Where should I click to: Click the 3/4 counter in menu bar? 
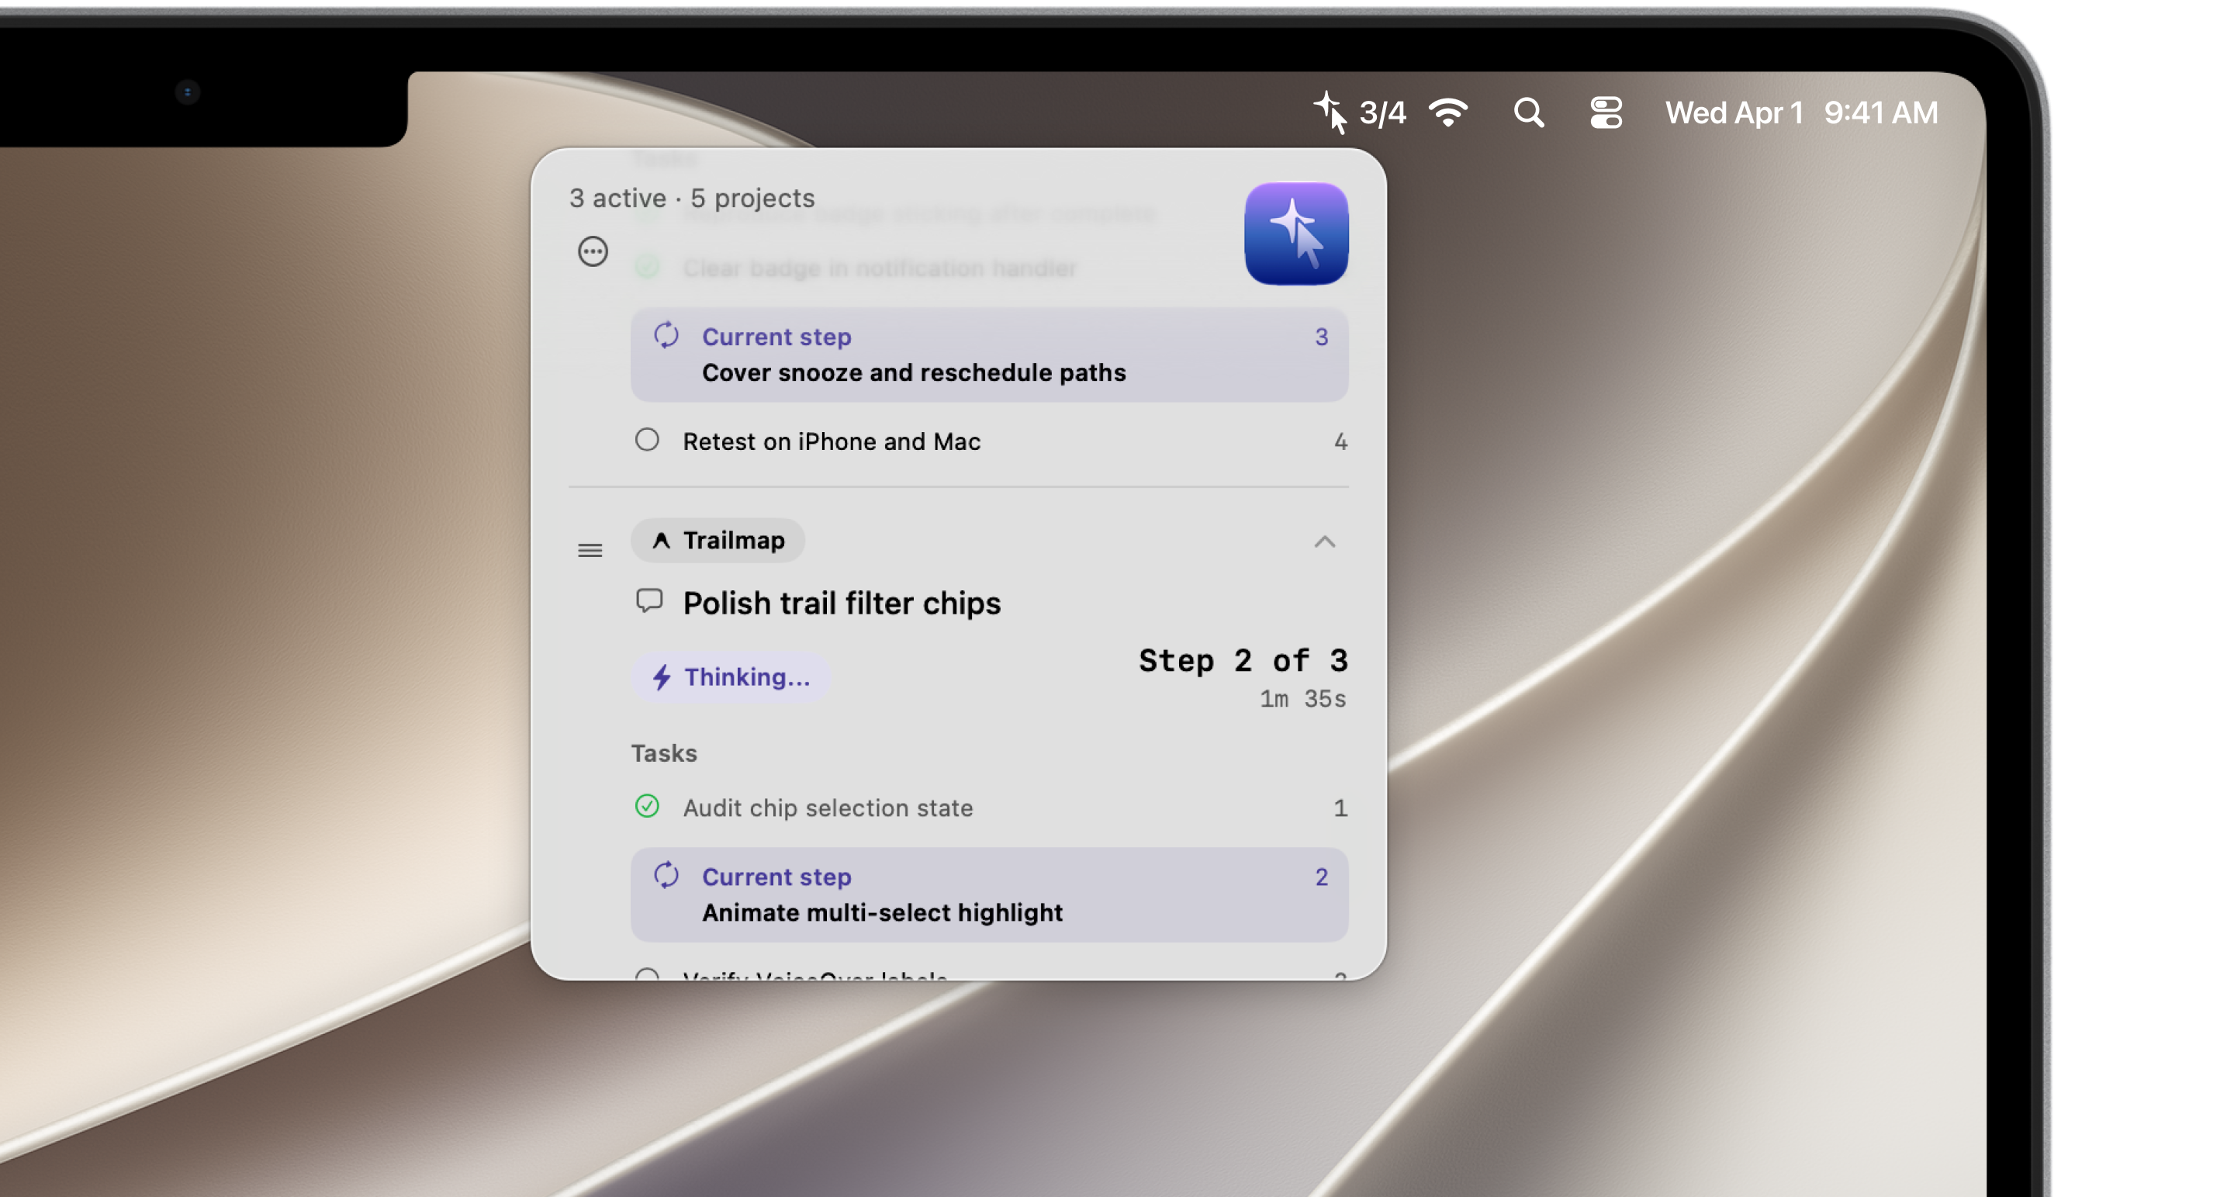(1382, 113)
